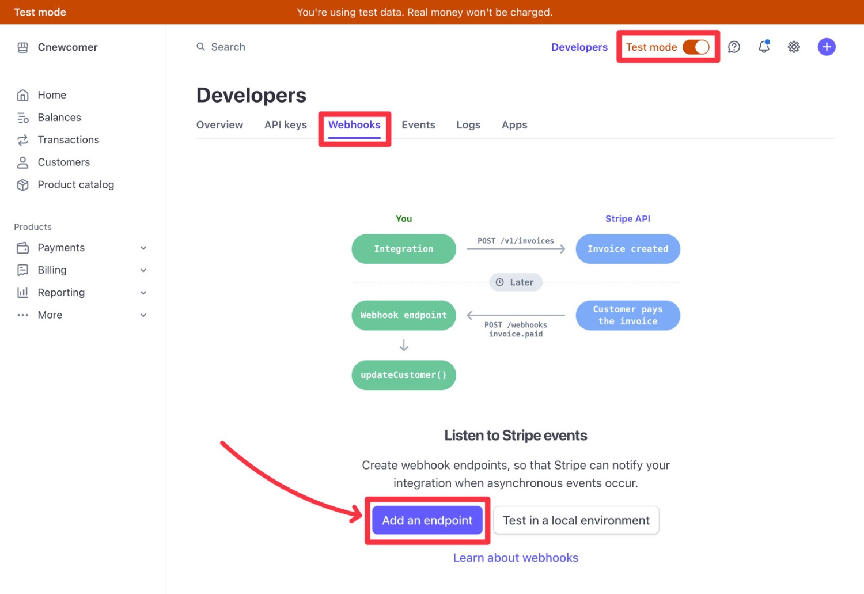Open Transactions from the sidebar

coord(68,139)
